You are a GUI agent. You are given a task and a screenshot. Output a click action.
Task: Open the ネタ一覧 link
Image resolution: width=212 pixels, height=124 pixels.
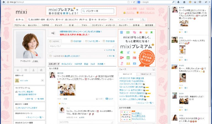point(111,56)
